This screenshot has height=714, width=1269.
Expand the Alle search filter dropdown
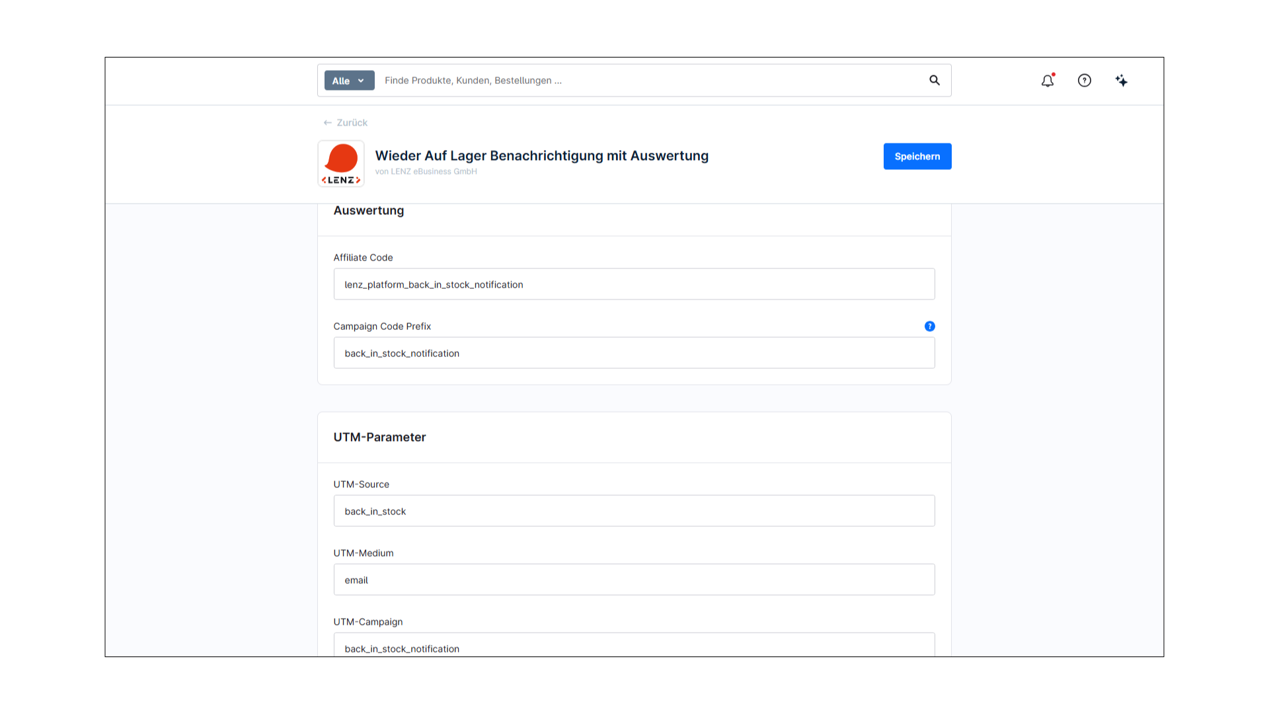tap(349, 80)
